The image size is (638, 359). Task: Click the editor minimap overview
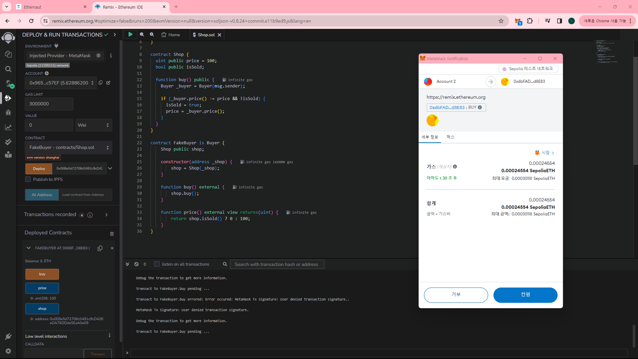(x=606, y=52)
